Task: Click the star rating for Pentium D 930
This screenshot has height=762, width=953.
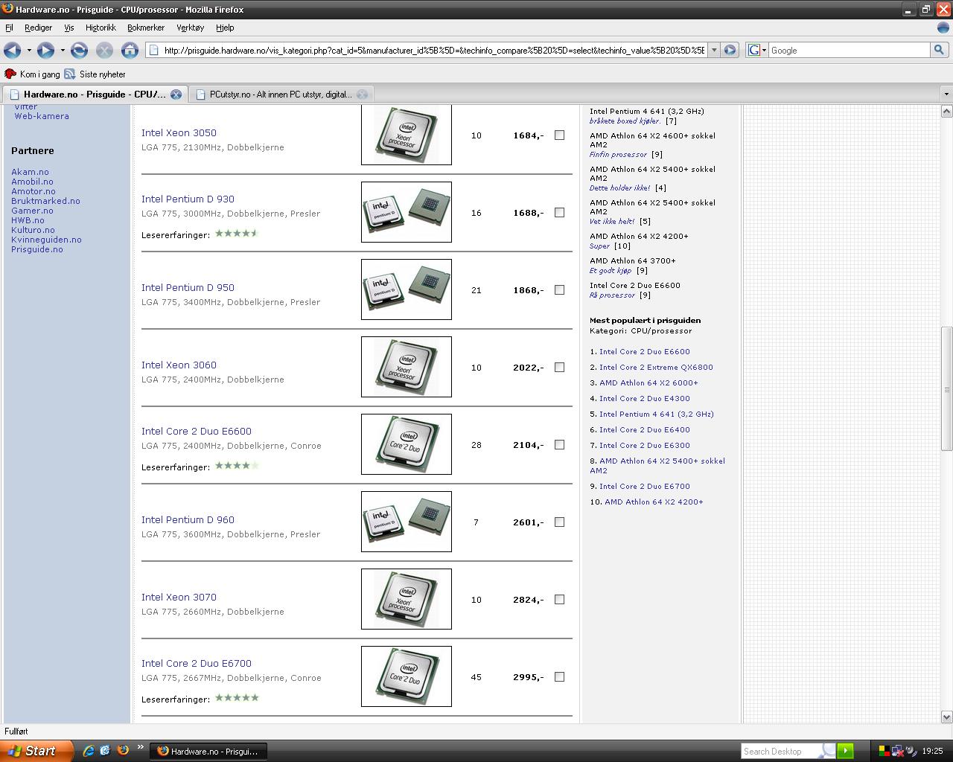Action: 237,233
